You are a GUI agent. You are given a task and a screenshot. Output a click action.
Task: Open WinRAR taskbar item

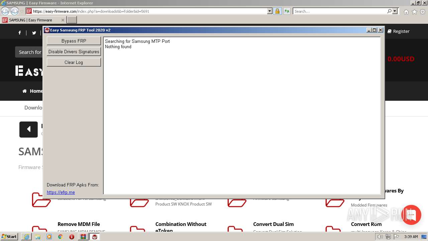pyautogui.click(x=83, y=237)
